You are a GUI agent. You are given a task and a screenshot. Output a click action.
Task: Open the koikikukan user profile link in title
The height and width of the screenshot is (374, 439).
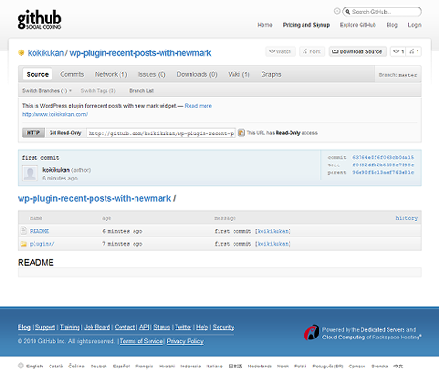46,53
